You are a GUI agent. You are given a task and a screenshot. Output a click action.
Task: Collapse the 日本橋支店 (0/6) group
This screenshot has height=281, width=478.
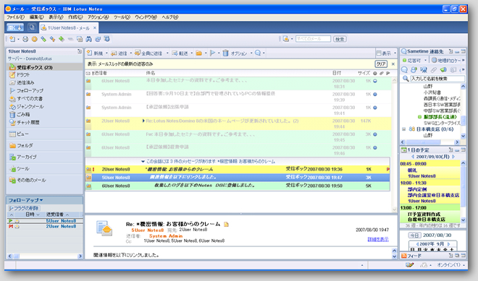404,129
